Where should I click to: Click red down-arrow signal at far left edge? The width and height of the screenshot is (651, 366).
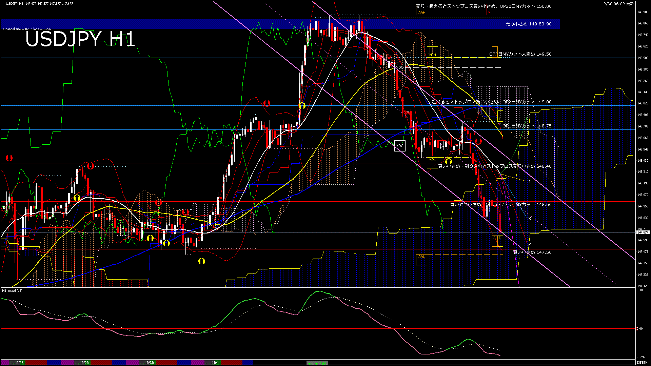9,158
